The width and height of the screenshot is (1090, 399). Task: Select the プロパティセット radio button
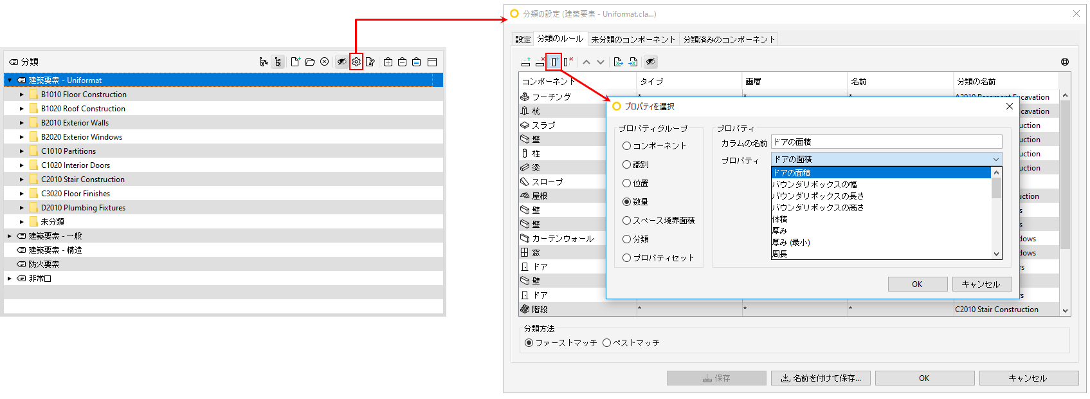tap(626, 257)
